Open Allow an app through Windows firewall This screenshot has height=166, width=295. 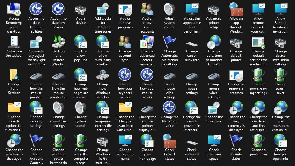point(236,9)
